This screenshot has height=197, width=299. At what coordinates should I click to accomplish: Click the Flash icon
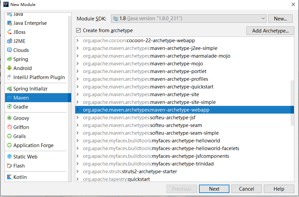9,166
